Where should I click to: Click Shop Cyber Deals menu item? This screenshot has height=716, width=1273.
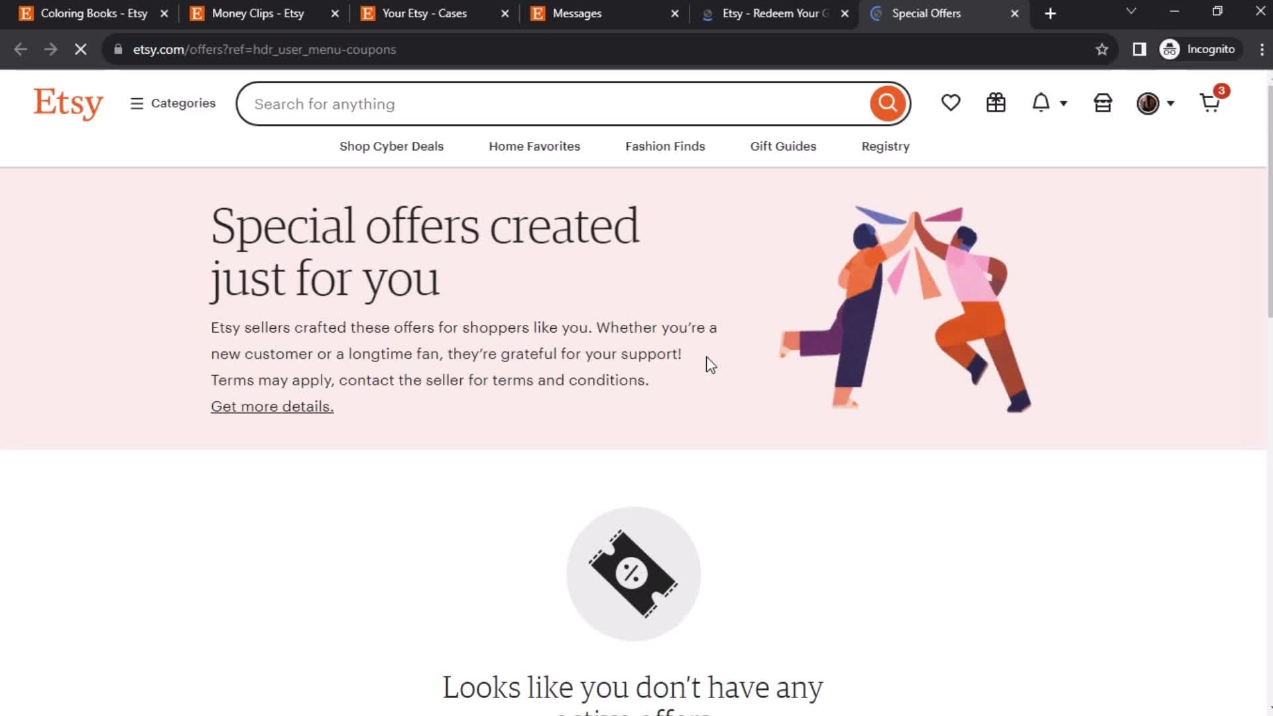(x=391, y=146)
